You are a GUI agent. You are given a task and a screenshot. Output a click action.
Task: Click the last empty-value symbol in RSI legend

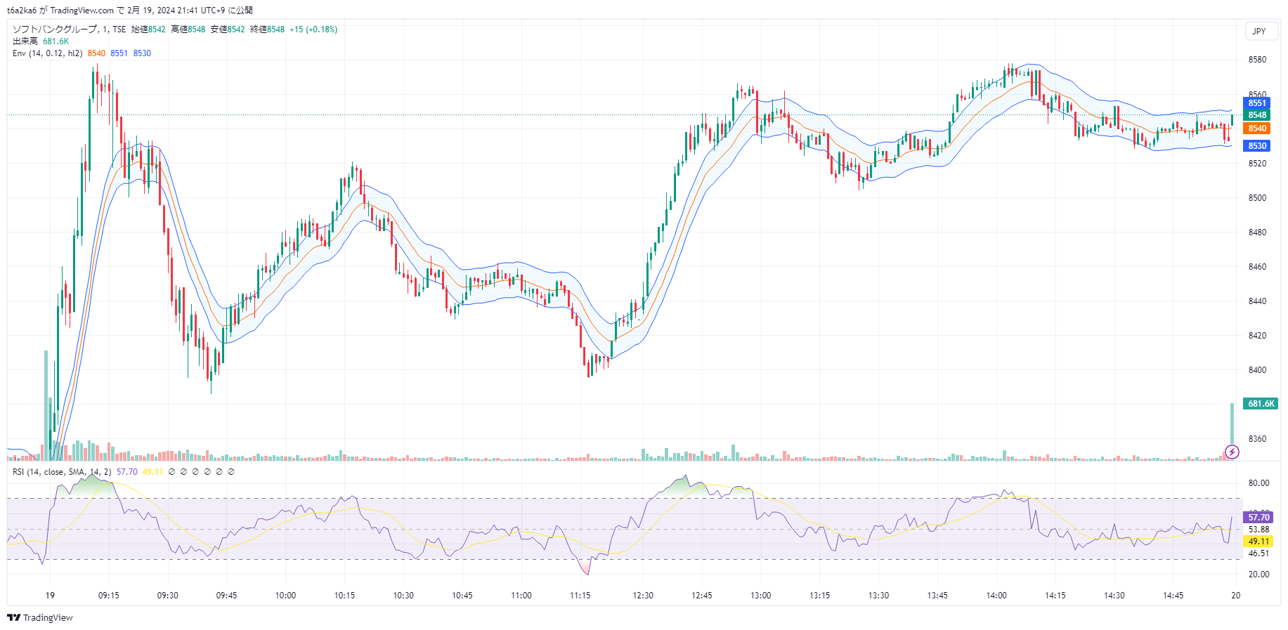[x=231, y=472]
